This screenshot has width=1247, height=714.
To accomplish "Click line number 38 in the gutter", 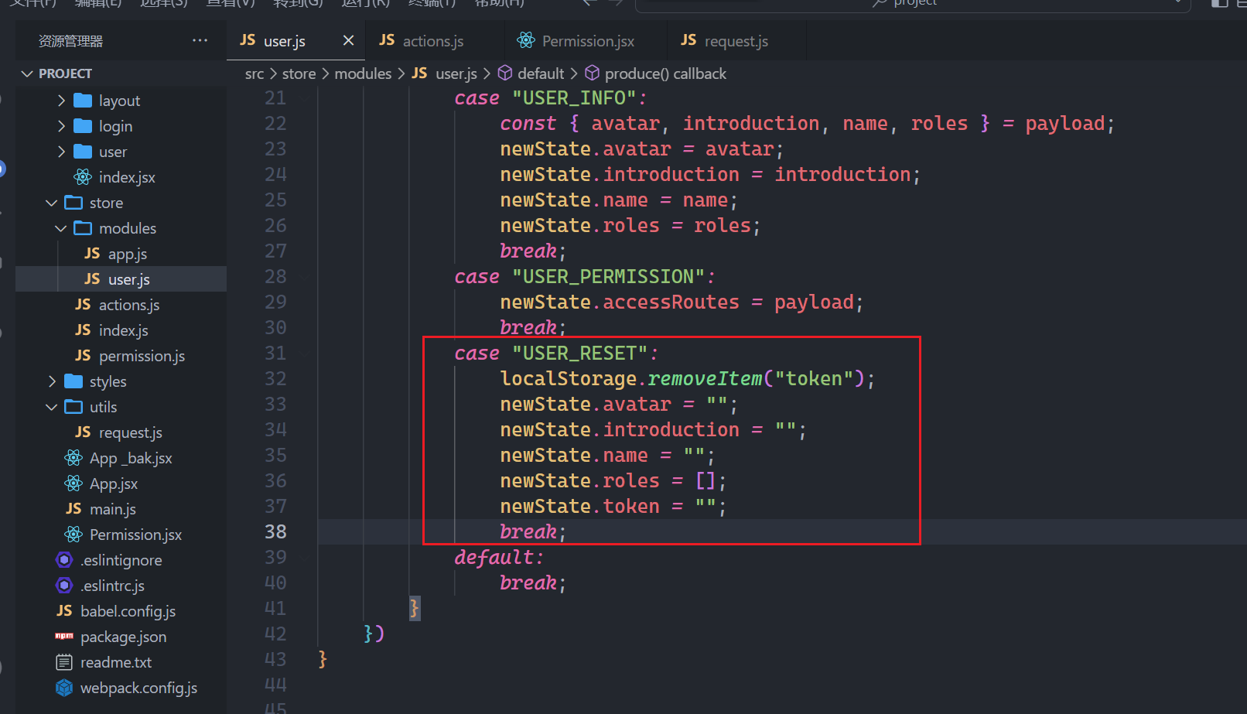I will (x=275, y=532).
